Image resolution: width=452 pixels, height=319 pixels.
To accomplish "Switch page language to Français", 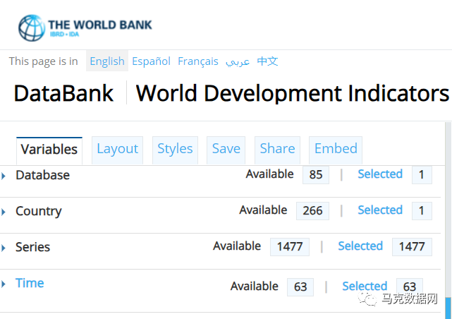I will click(198, 61).
